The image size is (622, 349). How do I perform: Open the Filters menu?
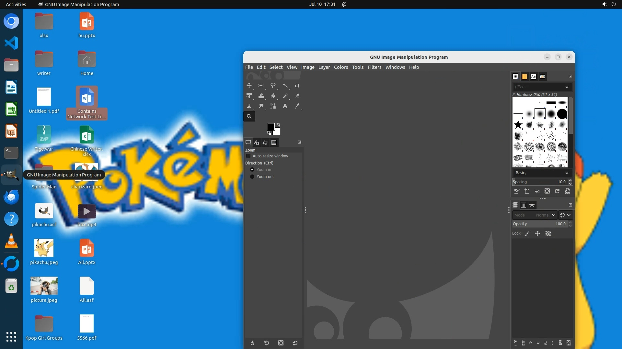pos(374,67)
